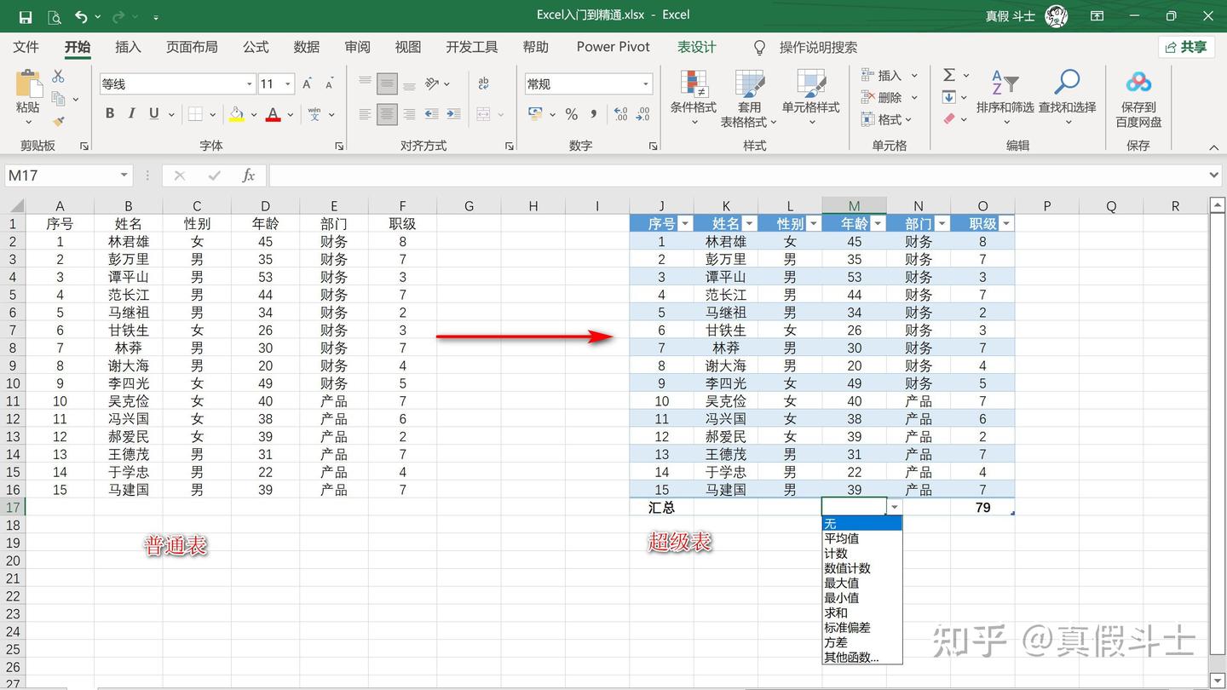Open 单元格样式 cell styles
Screen dimensions: 1227x690
810,98
